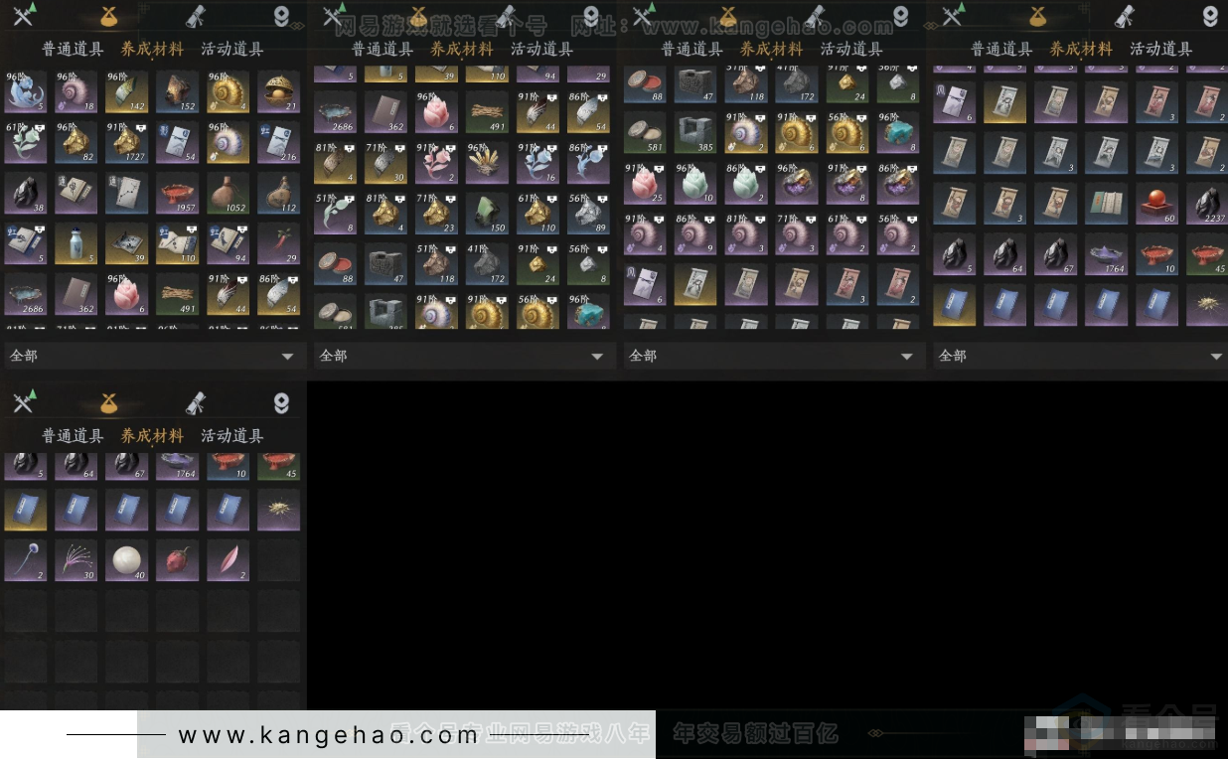The width and height of the screenshot is (1228, 759).
Task: Choose the red chili item with count 29
Action: point(278,243)
